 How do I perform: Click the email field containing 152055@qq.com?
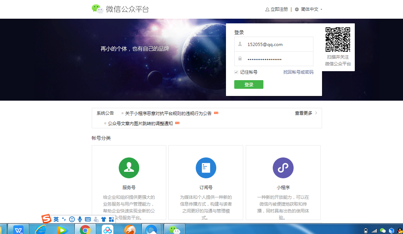click(274, 44)
